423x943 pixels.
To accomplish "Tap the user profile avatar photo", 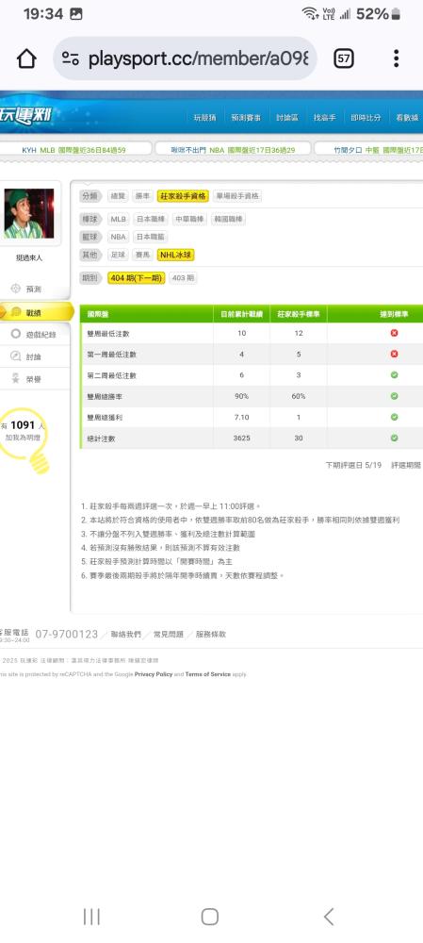I will coord(29,213).
